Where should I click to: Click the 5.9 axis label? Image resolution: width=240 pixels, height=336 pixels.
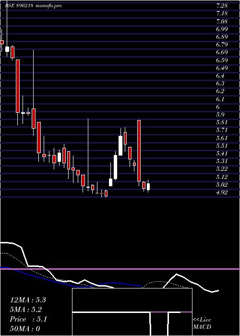220,115
